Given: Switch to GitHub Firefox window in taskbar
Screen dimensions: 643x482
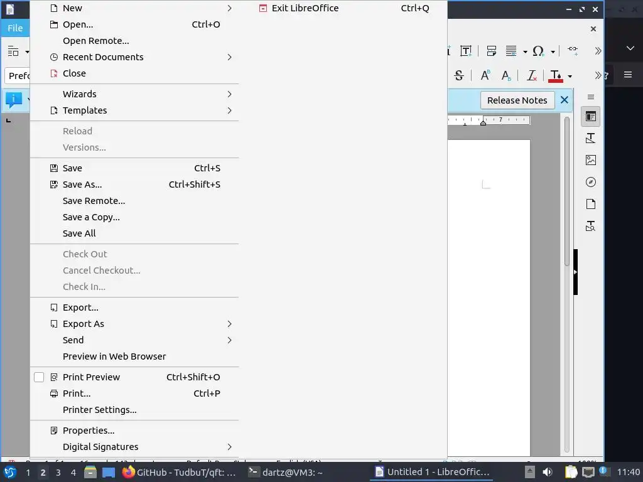Looking at the screenshot, I should tap(180, 472).
